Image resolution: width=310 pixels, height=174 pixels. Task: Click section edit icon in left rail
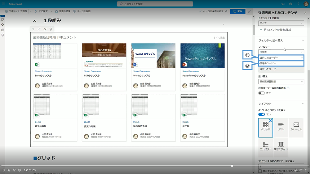coord(2,20)
